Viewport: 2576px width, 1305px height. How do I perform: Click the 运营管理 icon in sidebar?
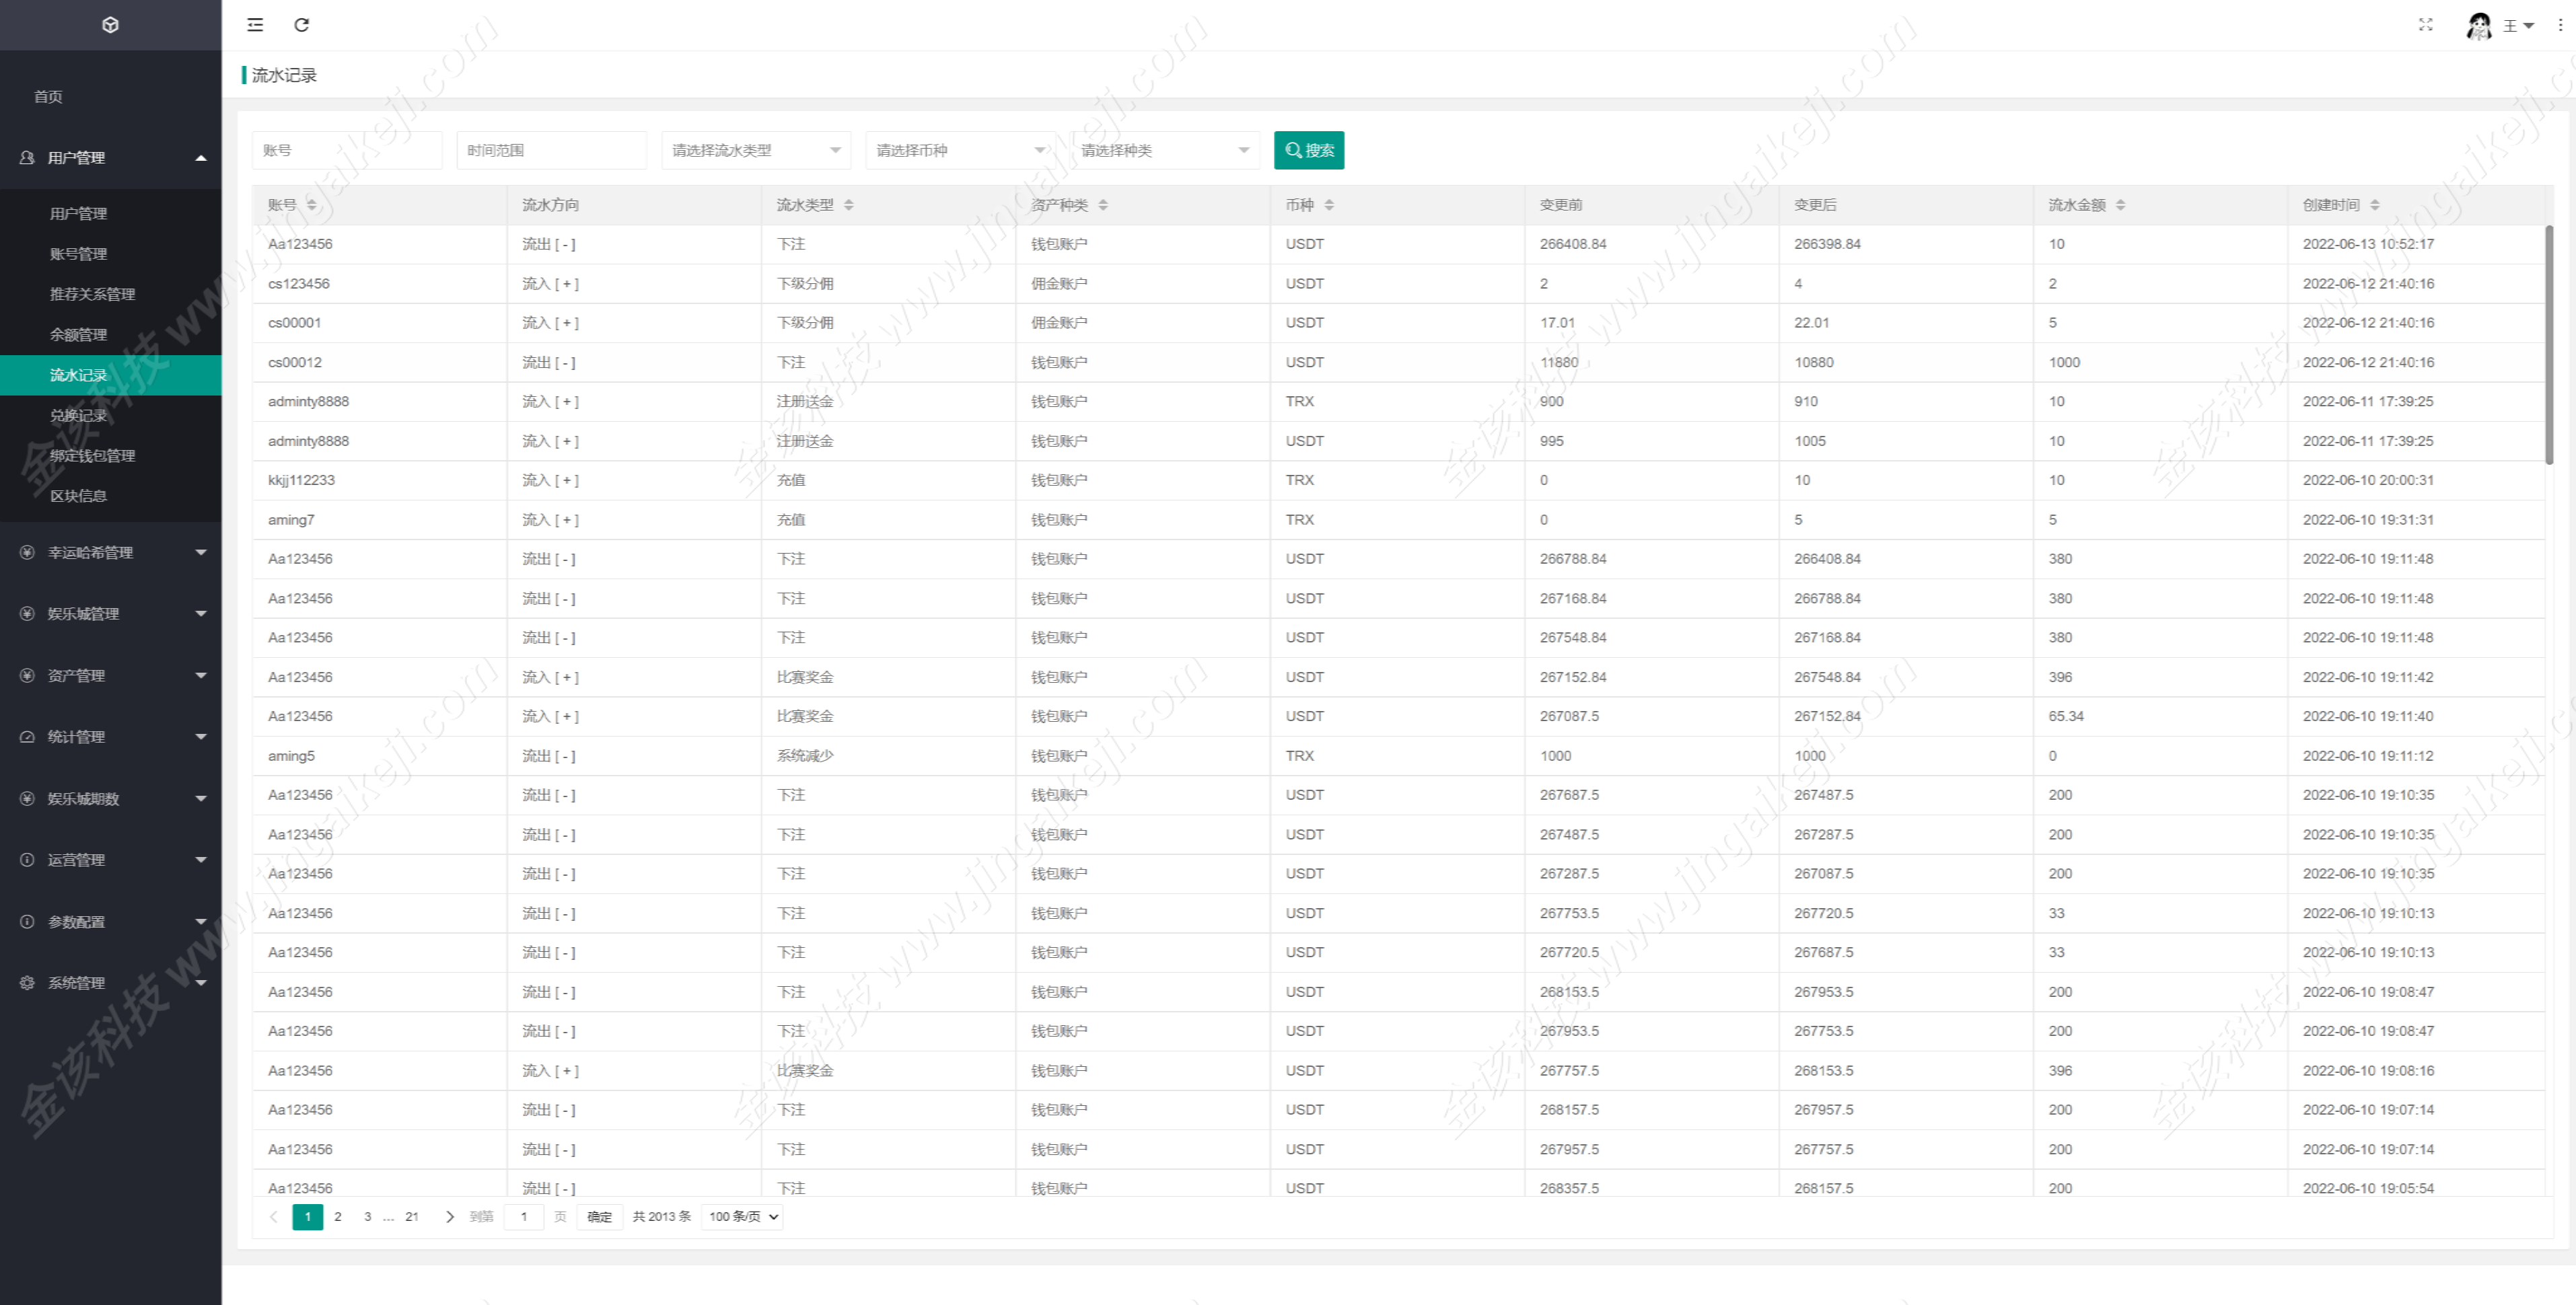27,860
